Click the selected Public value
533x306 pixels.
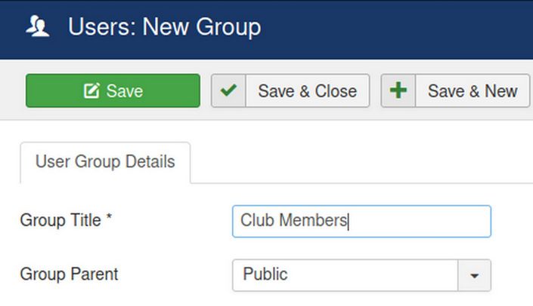pyautogui.click(x=265, y=274)
